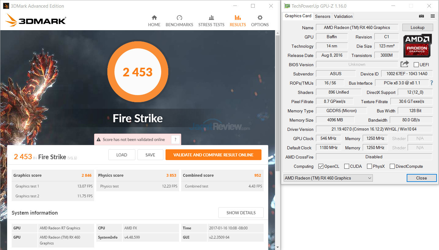Click the Shaders 896 Unified field
The image size is (439, 250).
coord(338,92)
